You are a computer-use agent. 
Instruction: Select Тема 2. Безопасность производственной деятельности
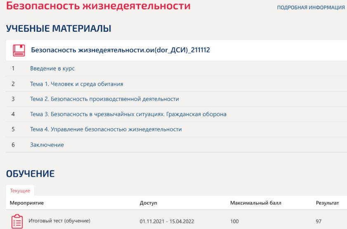pyautogui.click(x=104, y=99)
